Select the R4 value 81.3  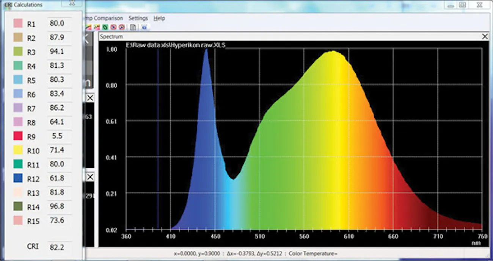click(59, 66)
